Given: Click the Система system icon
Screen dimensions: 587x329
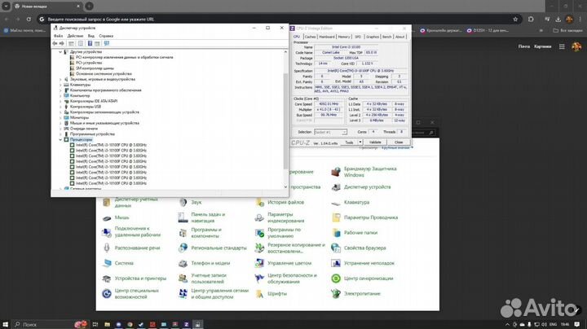Looking at the screenshot, I should click(x=108, y=263).
